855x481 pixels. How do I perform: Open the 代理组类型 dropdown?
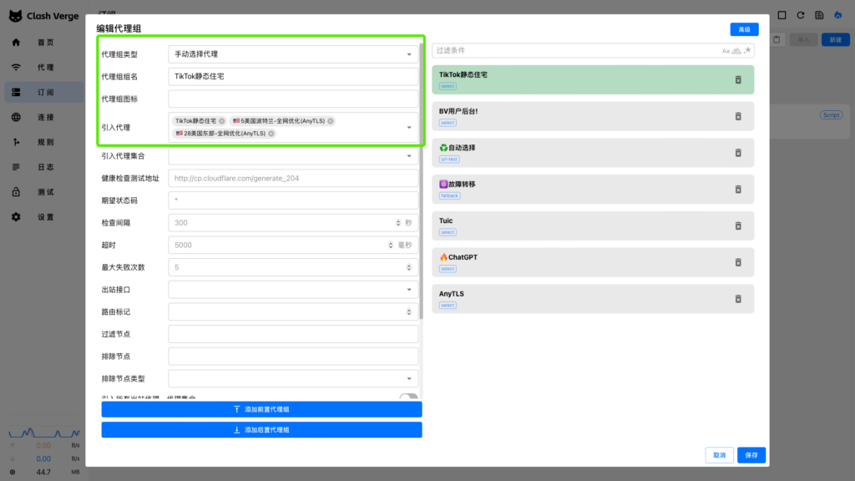click(x=293, y=54)
